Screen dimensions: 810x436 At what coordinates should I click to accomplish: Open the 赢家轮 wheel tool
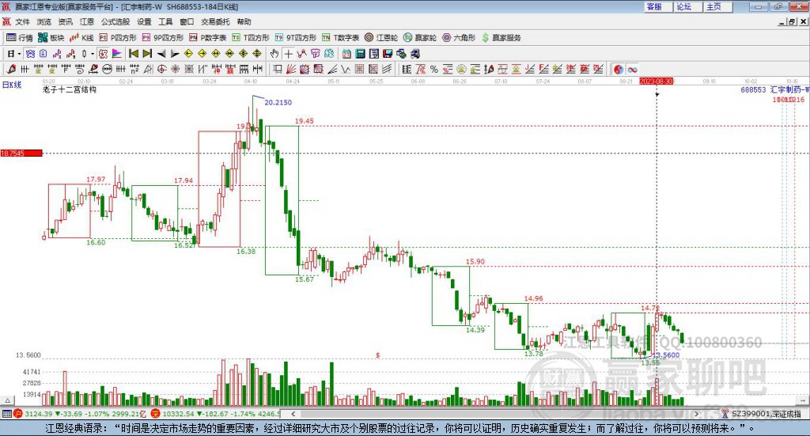click(420, 38)
